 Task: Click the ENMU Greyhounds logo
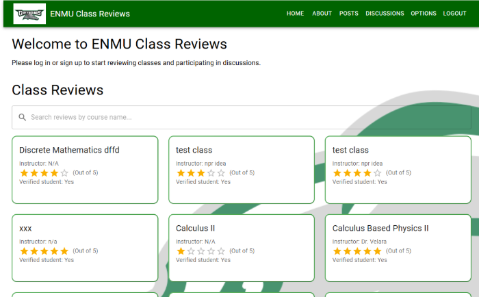29,14
